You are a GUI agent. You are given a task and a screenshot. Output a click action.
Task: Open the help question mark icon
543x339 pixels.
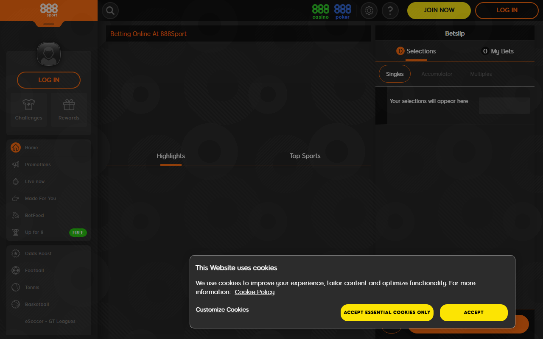pos(390,11)
